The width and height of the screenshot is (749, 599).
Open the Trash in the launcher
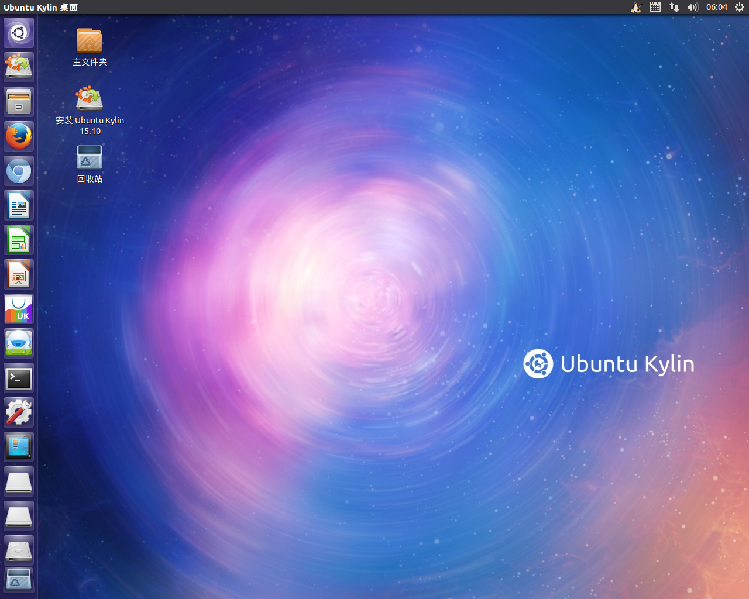coord(19,580)
